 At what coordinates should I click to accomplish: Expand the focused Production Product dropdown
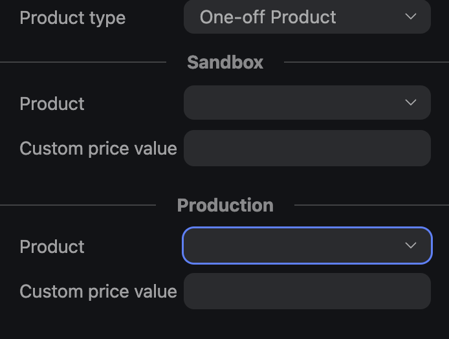[307, 245]
